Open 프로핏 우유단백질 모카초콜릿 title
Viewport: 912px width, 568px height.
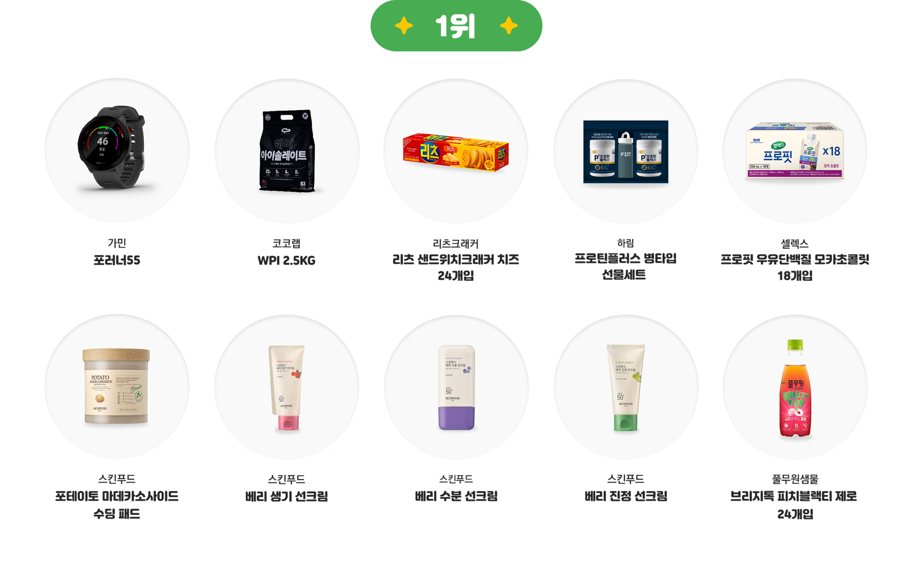795,267
